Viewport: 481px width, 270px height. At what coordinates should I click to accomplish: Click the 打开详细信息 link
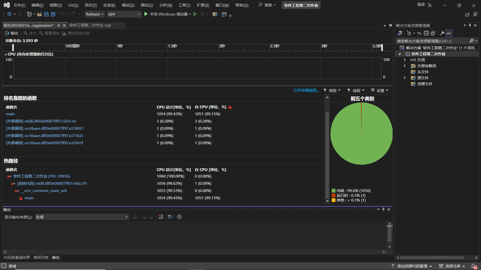pyautogui.click(x=306, y=90)
